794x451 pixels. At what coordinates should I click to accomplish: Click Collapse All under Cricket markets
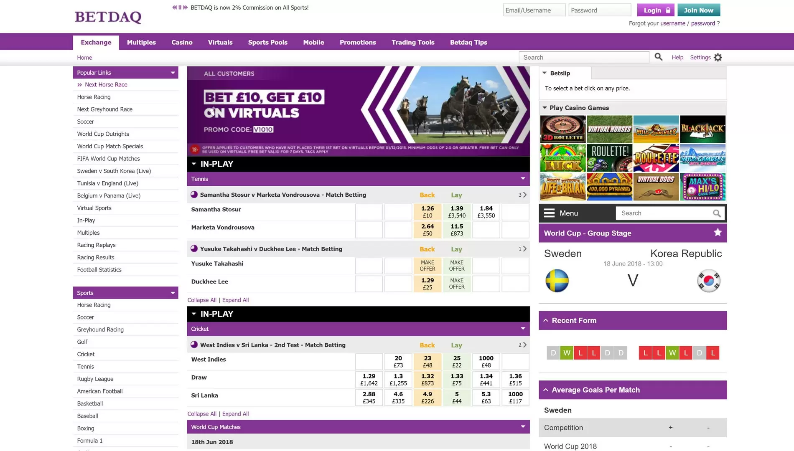[x=202, y=414]
